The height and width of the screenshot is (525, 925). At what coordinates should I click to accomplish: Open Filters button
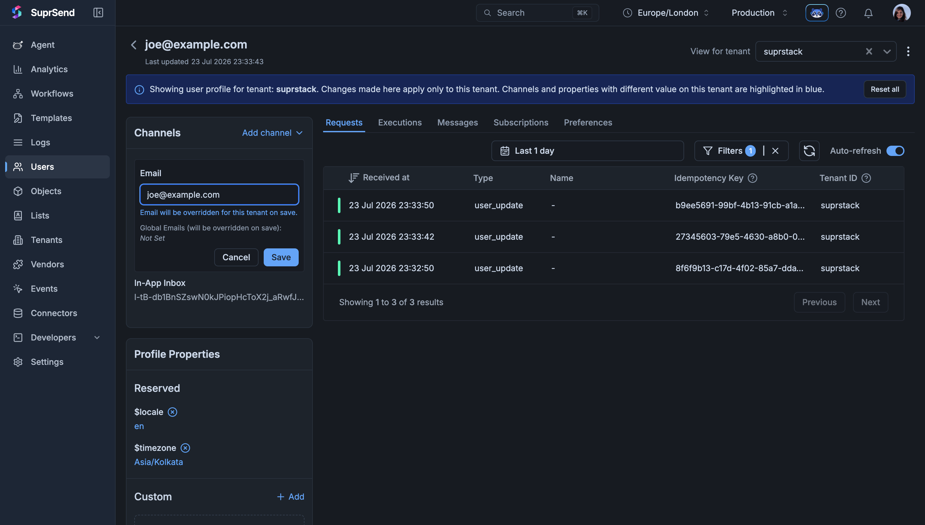729,151
